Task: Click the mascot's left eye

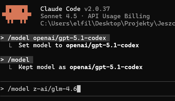Action: pyautogui.click(x=10, y=11)
